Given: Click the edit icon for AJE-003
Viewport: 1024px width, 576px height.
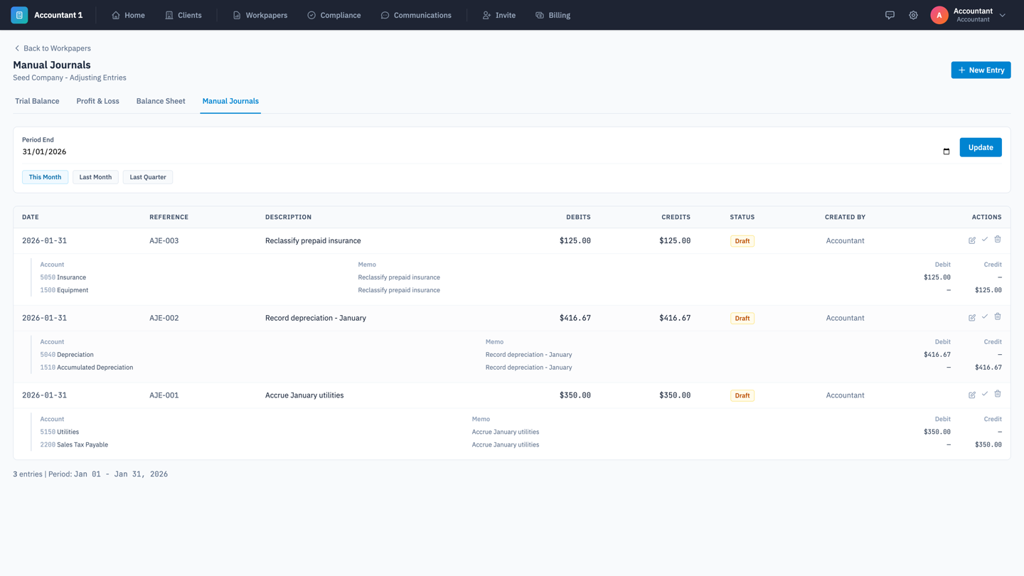Looking at the screenshot, I should tap(971, 240).
